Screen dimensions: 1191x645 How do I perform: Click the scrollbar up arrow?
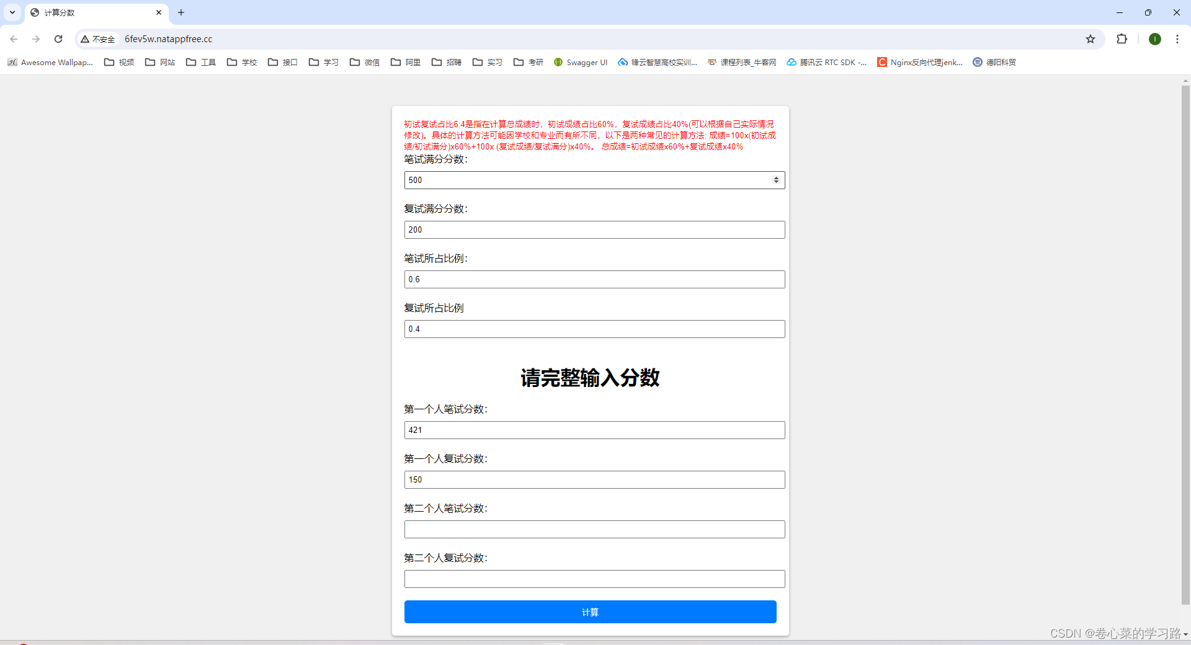(x=1185, y=81)
